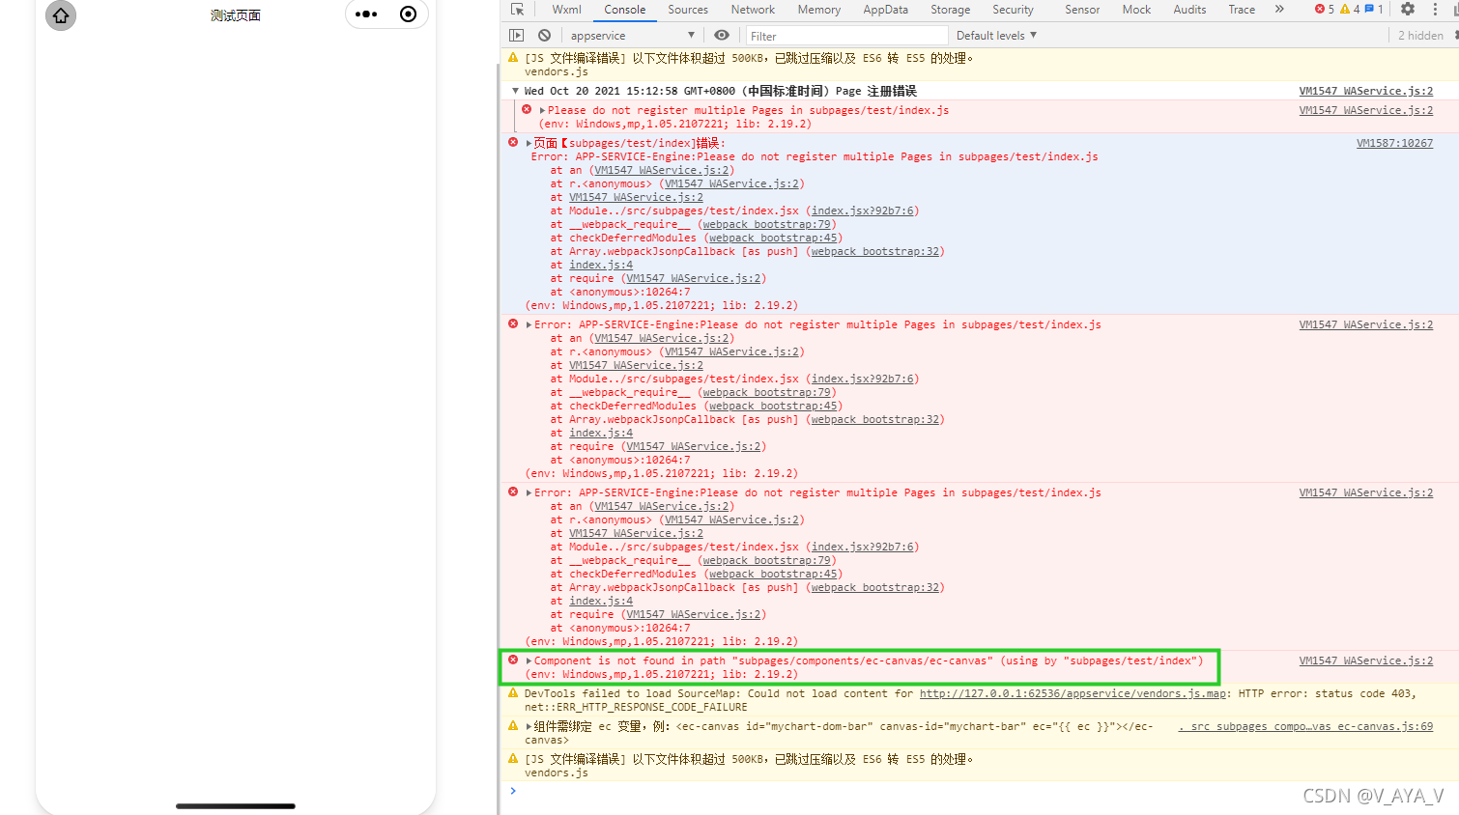
Task: Click the '2 hidden' messages indicator
Action: click(1420, 36)
